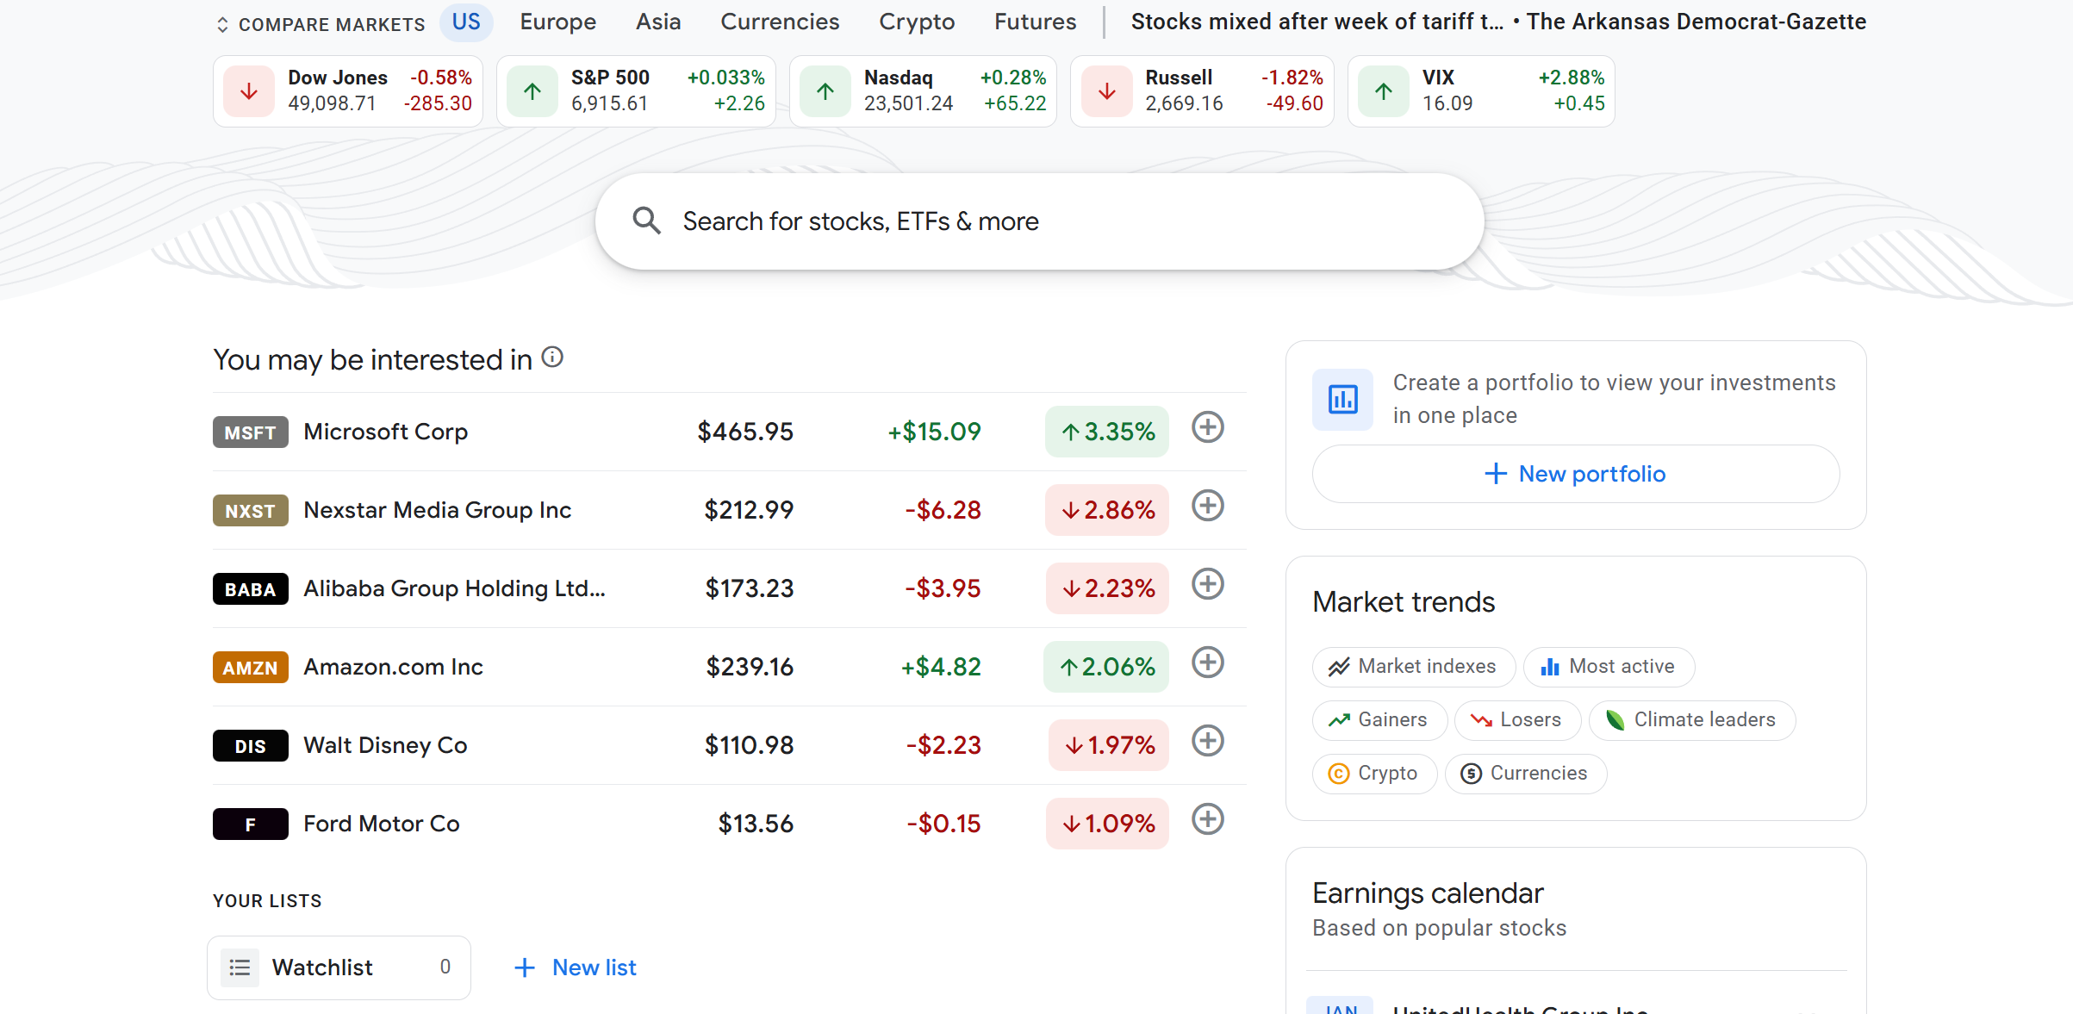The width and height of the screenshot is (2073, 1014).
Task: Click the portfolio bar-chart icon
Action: tap(1342, 399)
